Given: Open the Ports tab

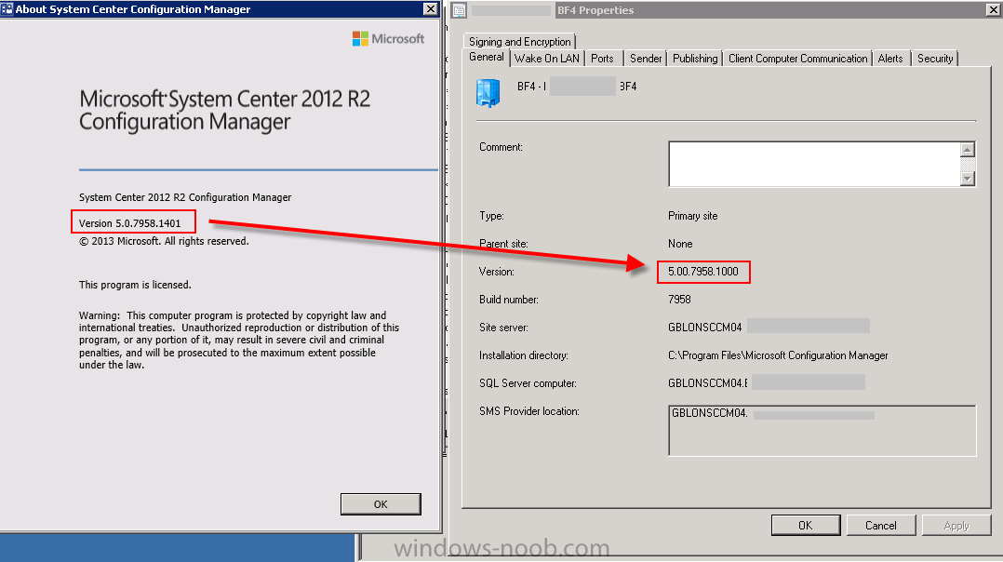Looking at the screenshot, I should point(602,59).
